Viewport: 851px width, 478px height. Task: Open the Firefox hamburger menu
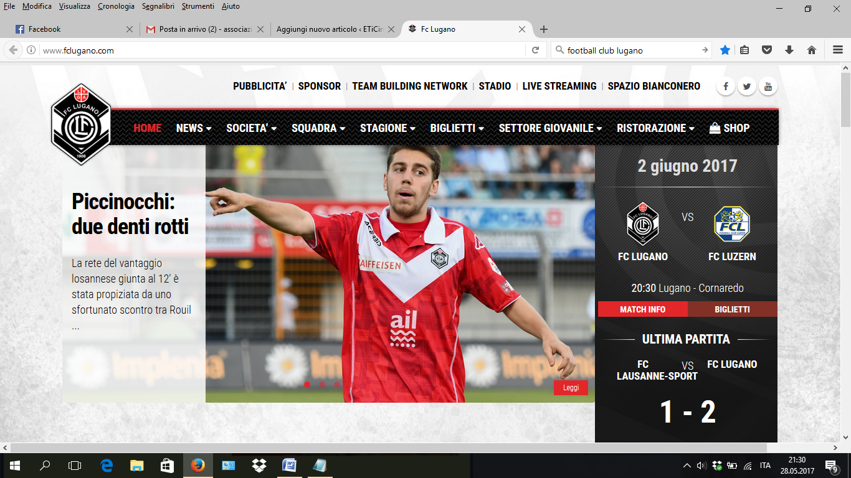pos(838,50)
